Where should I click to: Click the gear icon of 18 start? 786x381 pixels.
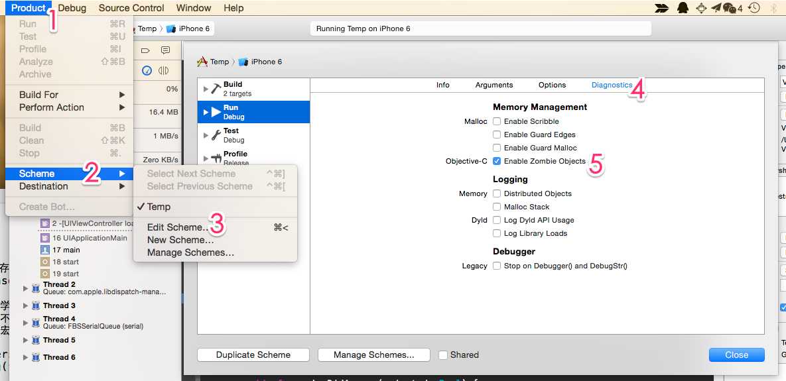[44, 262]
